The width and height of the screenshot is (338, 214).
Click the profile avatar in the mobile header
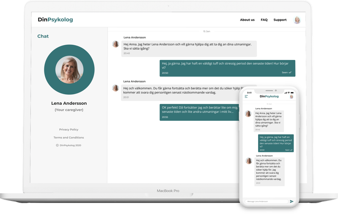[291, 97]
